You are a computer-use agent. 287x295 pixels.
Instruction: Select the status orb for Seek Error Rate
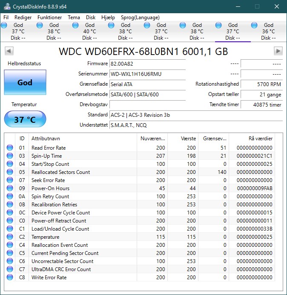(10, 180)
